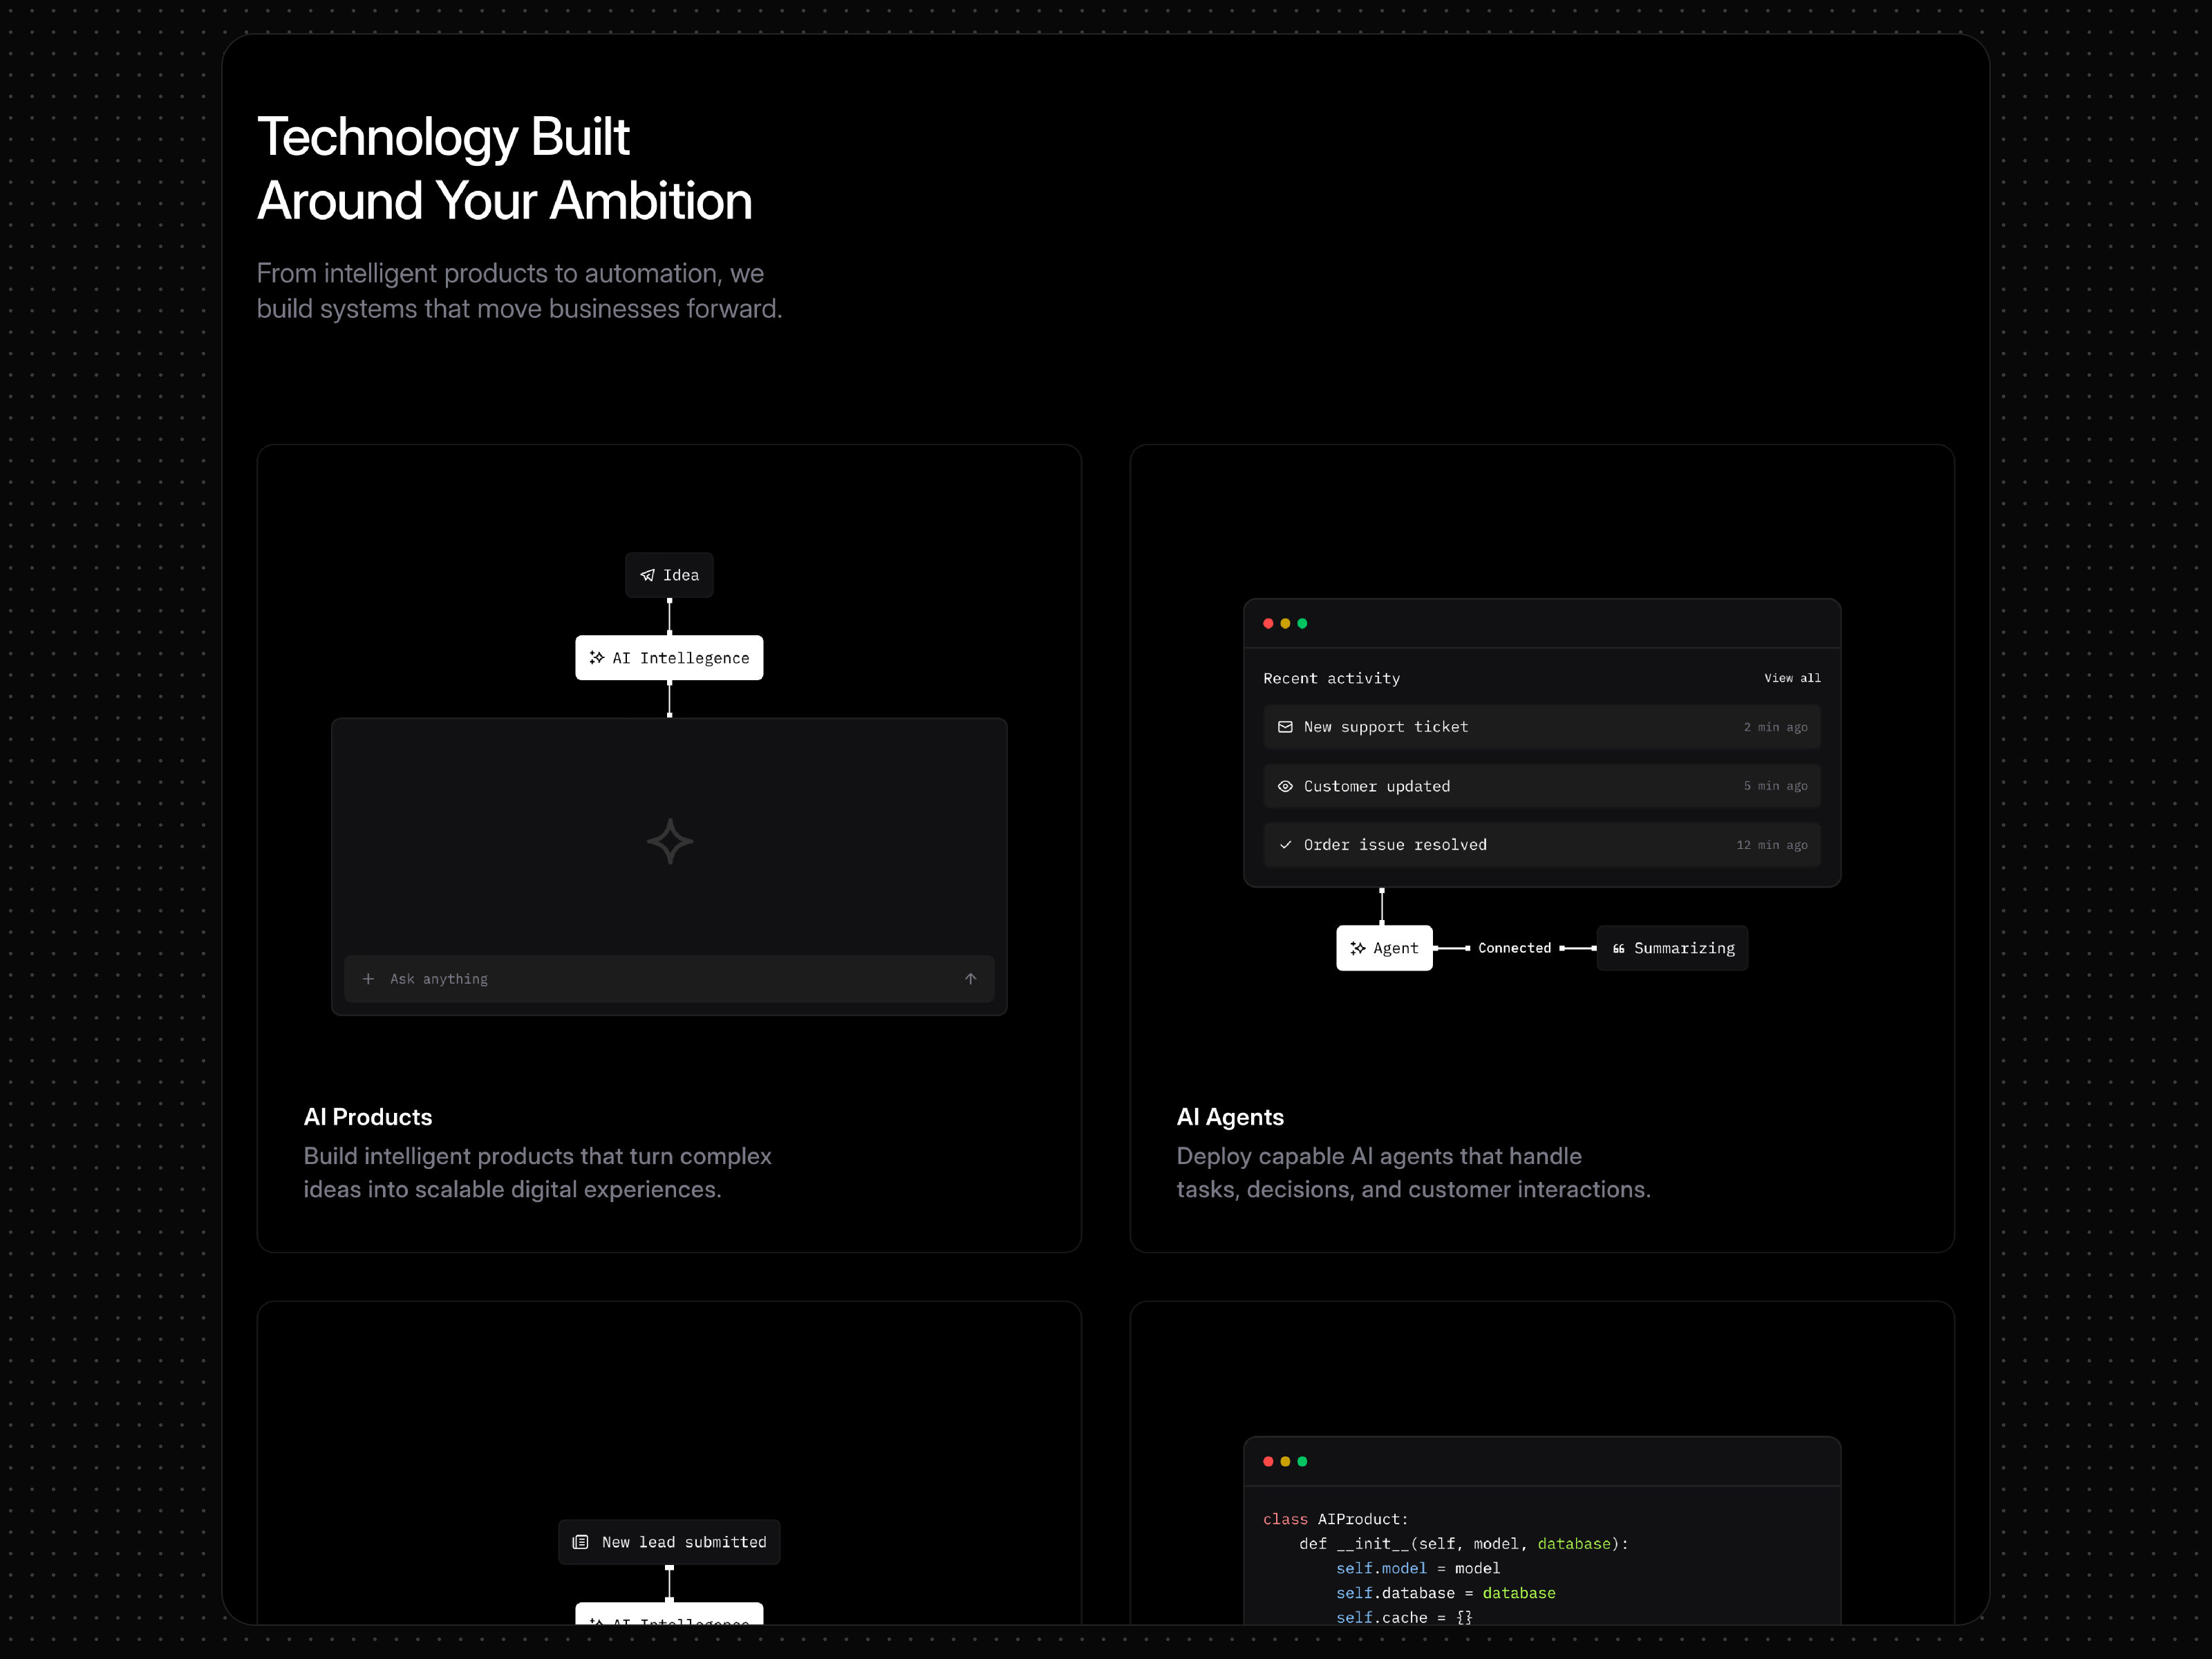Open the Order issue resolved activity row
The image size is (2212, 1659).
point(1542,845)
